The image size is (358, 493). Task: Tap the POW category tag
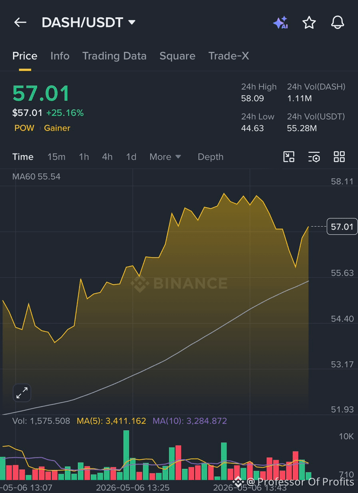24,128
